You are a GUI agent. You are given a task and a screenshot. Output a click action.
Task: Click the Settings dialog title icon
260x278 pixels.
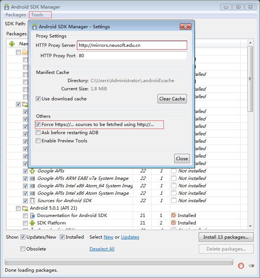click(35, 27)
